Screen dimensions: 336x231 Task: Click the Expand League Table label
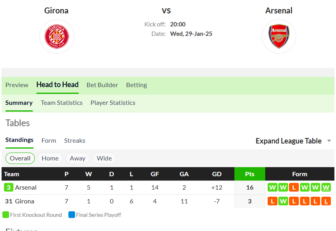tap(289, 141)
